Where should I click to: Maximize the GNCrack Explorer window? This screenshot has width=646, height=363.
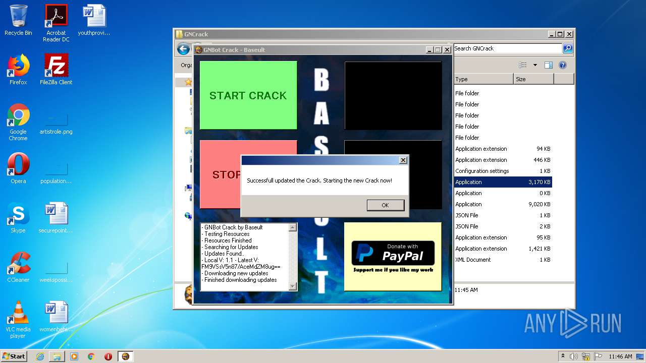point(560,34)
